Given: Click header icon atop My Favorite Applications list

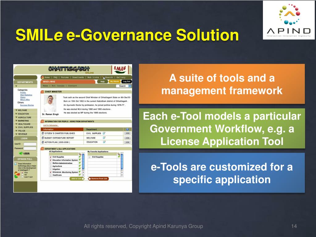Looking at the screenshot, I should point(119,154).
